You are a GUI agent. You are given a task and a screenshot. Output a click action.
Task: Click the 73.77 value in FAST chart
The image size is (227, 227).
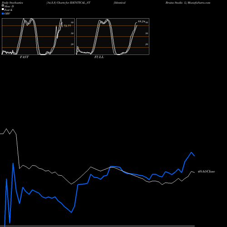(x=67, y=26)
